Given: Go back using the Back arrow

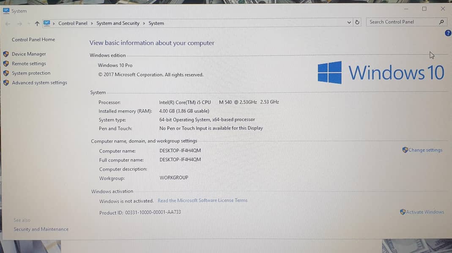Looking at the screenshot, I should 8,24.
